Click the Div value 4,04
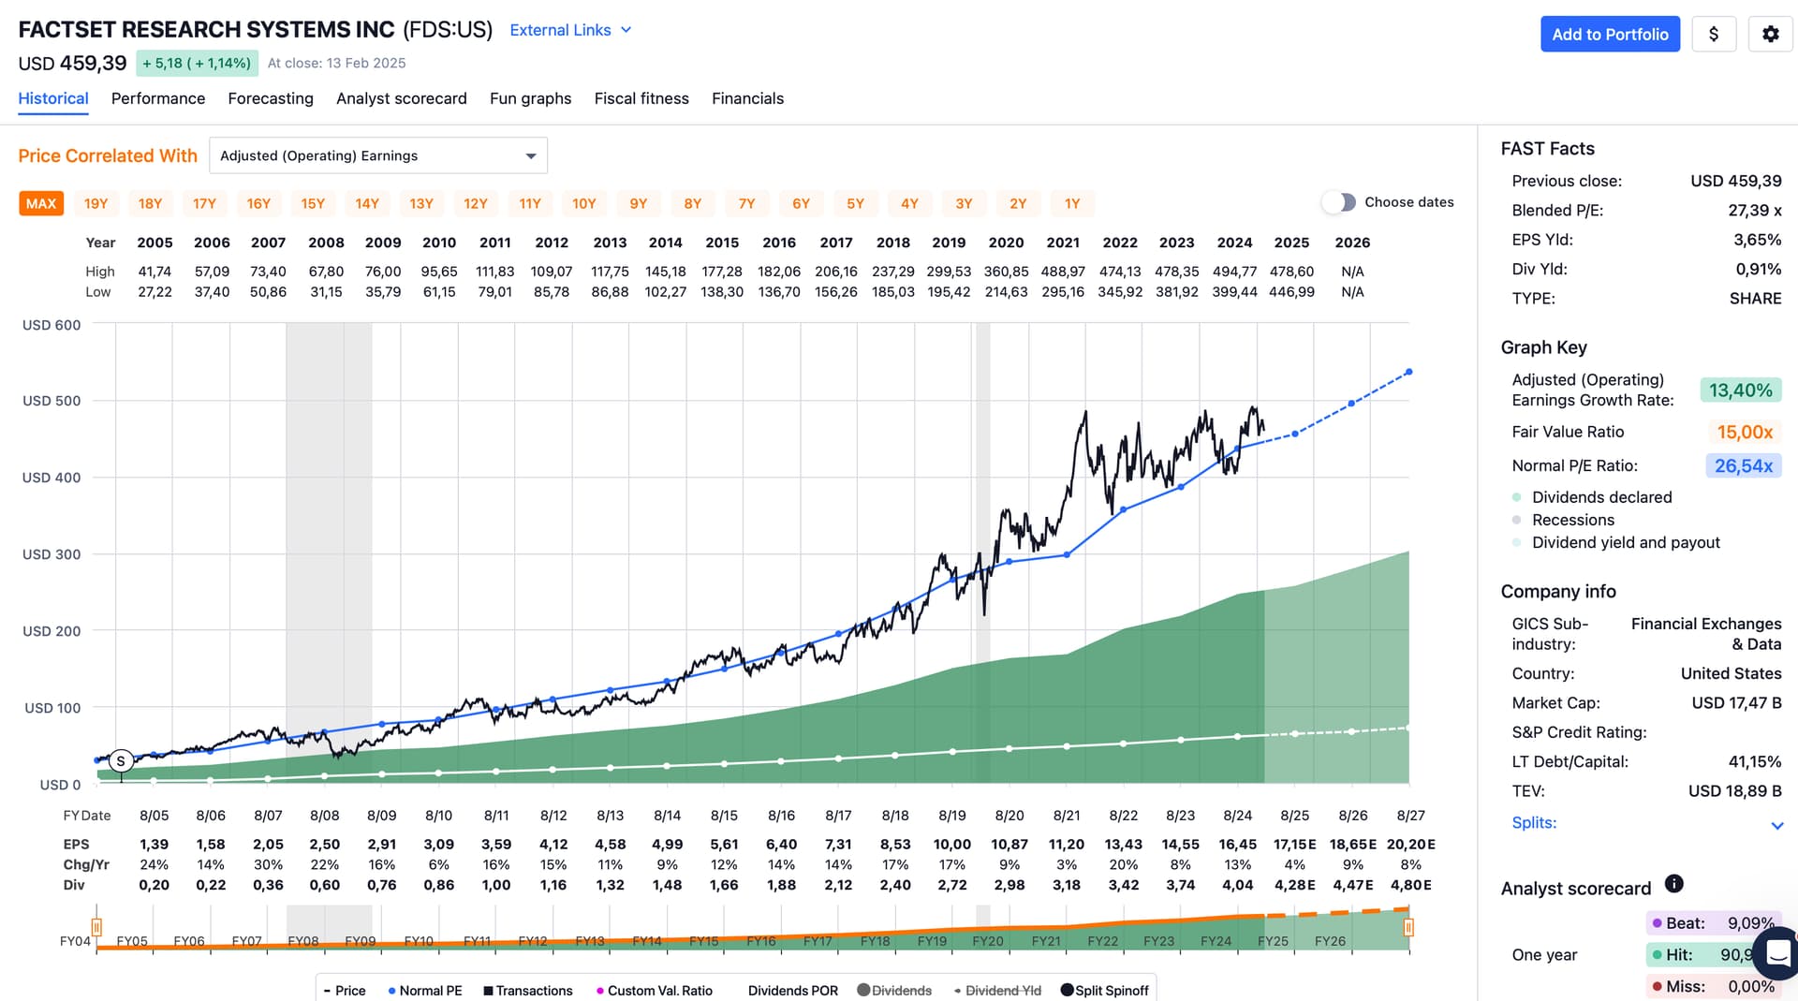 (1237, 885)
